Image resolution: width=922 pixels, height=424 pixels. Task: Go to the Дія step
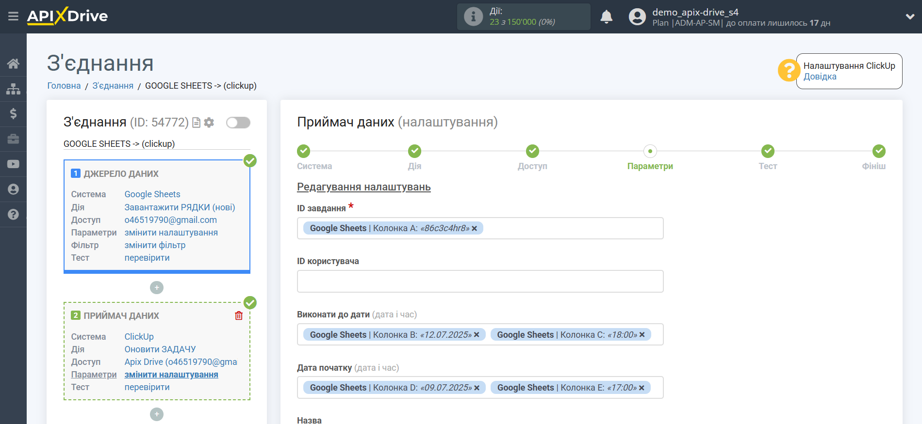[x=414, y=151]
